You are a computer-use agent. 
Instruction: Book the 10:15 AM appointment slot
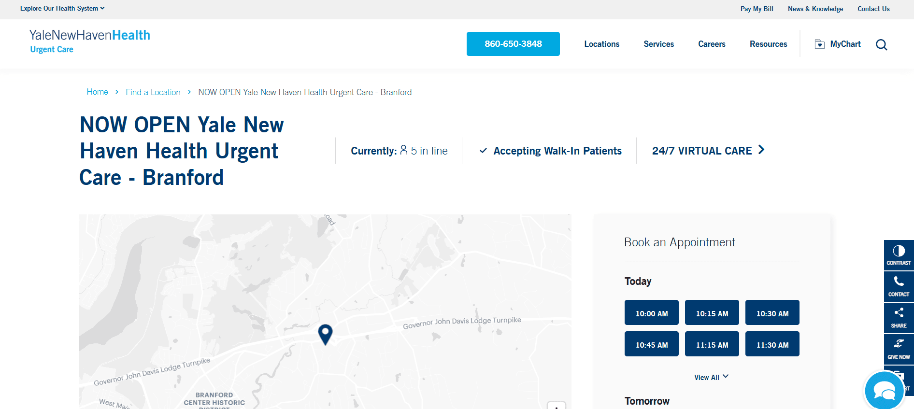pyautogui.click(x=712, y=312)
